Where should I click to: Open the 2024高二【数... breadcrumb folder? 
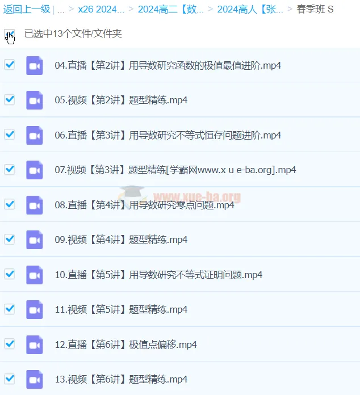tap(171, 9)
